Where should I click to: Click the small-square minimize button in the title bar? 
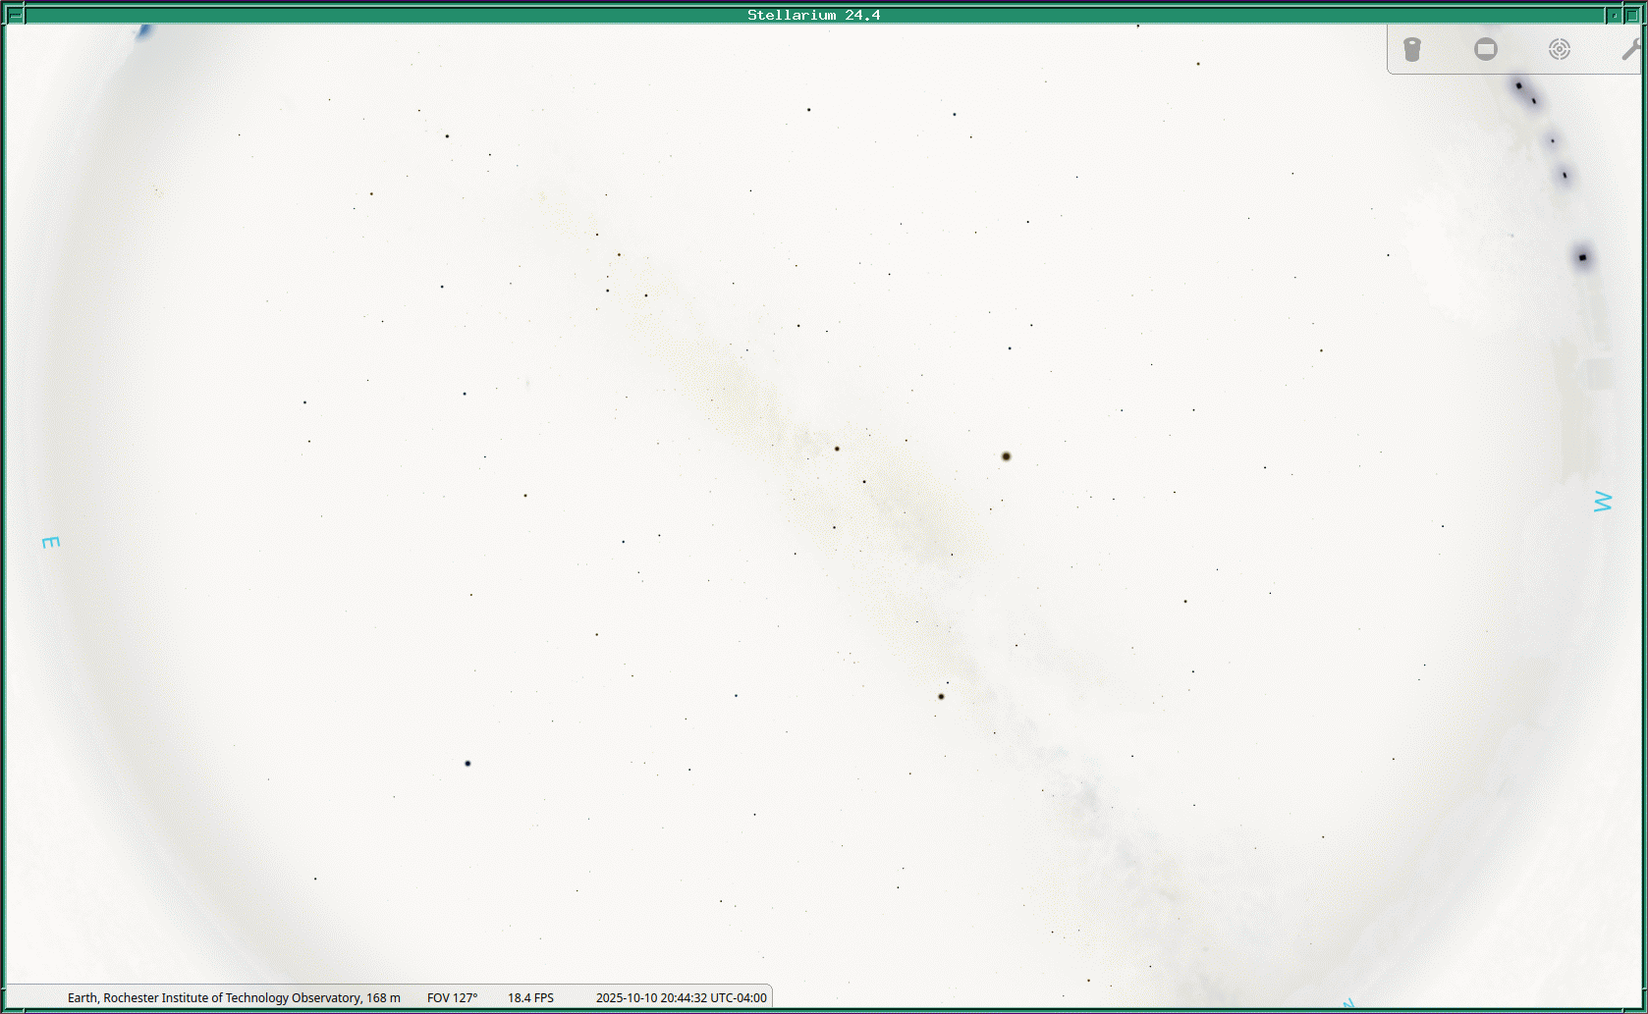1614,15
